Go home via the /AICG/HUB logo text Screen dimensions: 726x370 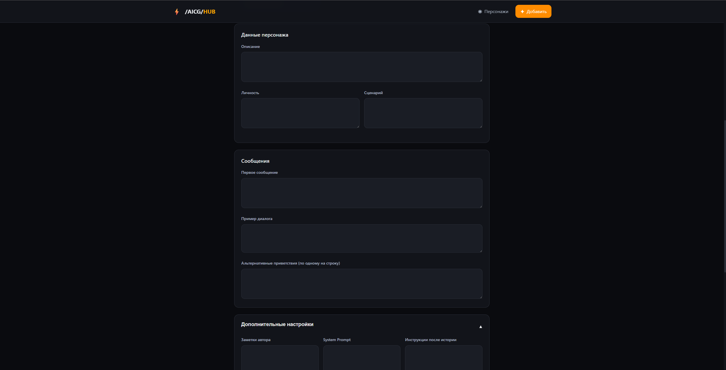(x=200, y=12)
